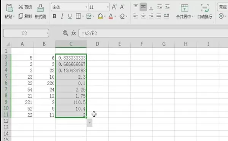The height and width of the screenshot is (141, 228).
Task: Select column D header
Action: (97, 44)
